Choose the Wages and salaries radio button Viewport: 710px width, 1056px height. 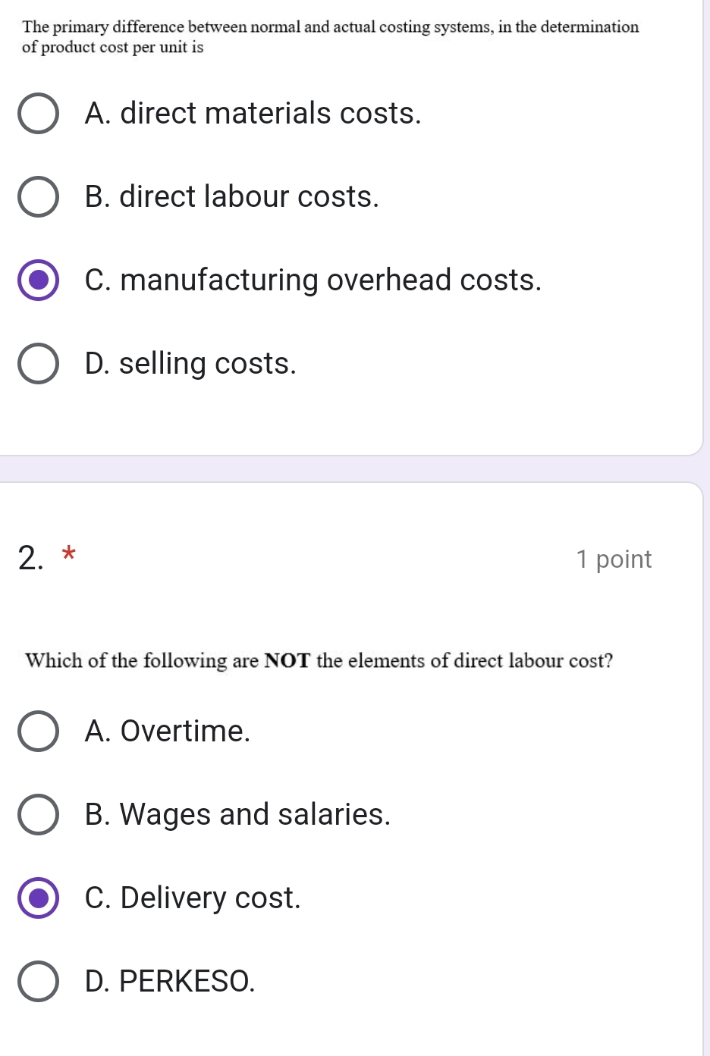(x=38, y=815)
